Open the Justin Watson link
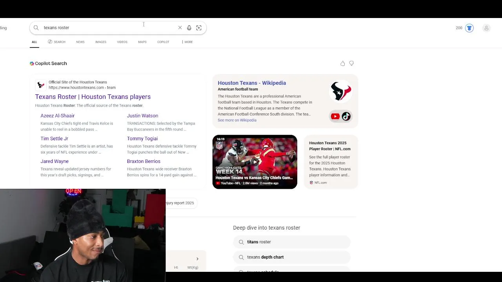 (143, 116)
